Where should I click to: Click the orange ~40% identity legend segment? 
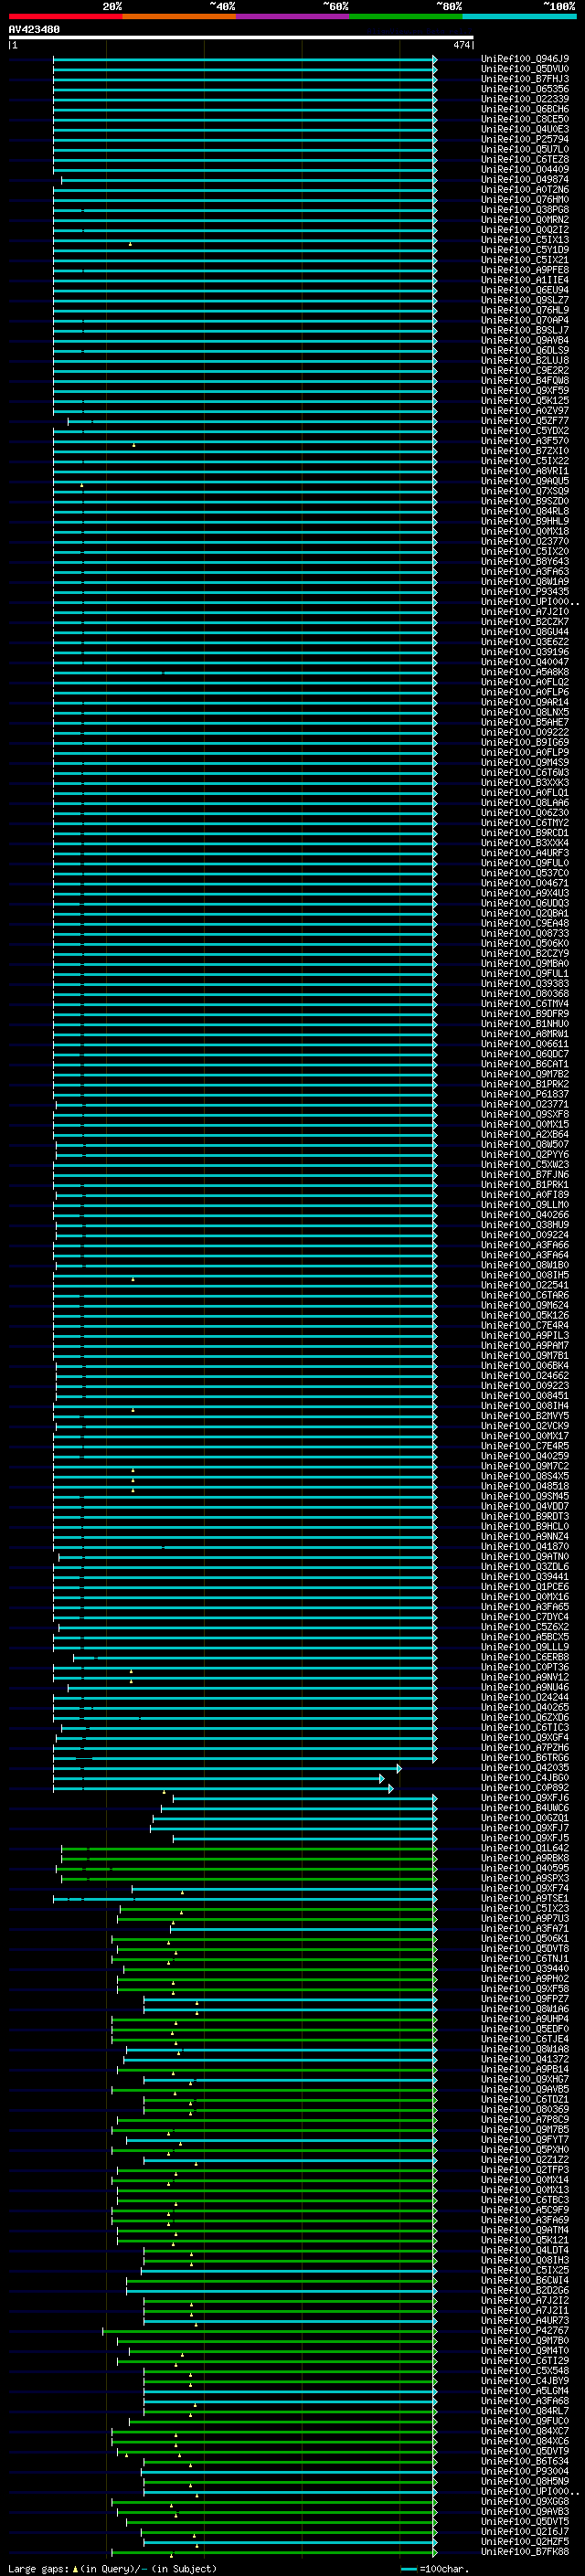coord(178,16)
